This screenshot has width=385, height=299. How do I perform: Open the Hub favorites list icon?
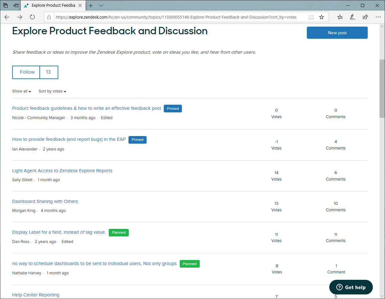(x=340, y=17)
